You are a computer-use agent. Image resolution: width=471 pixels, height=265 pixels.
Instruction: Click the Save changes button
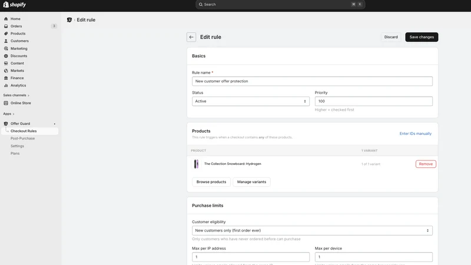click(x=422, y=37)
